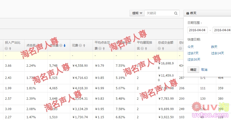
Task: Select 今天 quick date link
Action: [x=191, y=47]
